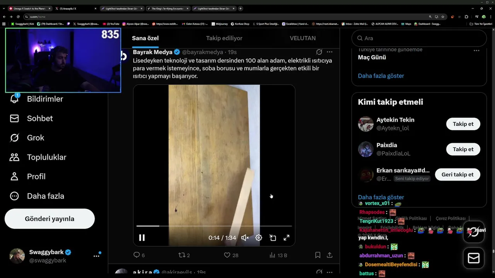Open the Chrome three-dot menu

click(490, 17)
